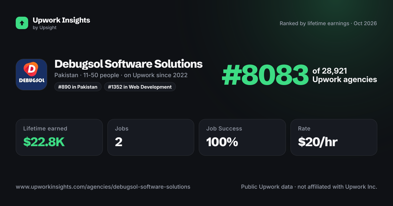Click the 'Public Upwork data' disclaimer text
The image size is (393, 206).
tap(309, 187)
